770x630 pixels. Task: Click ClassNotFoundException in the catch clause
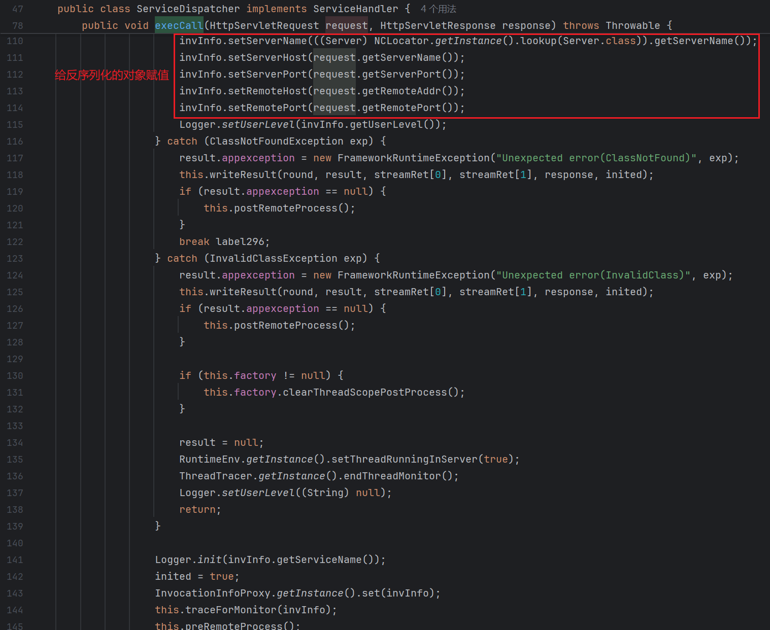(x=276, y=142)
